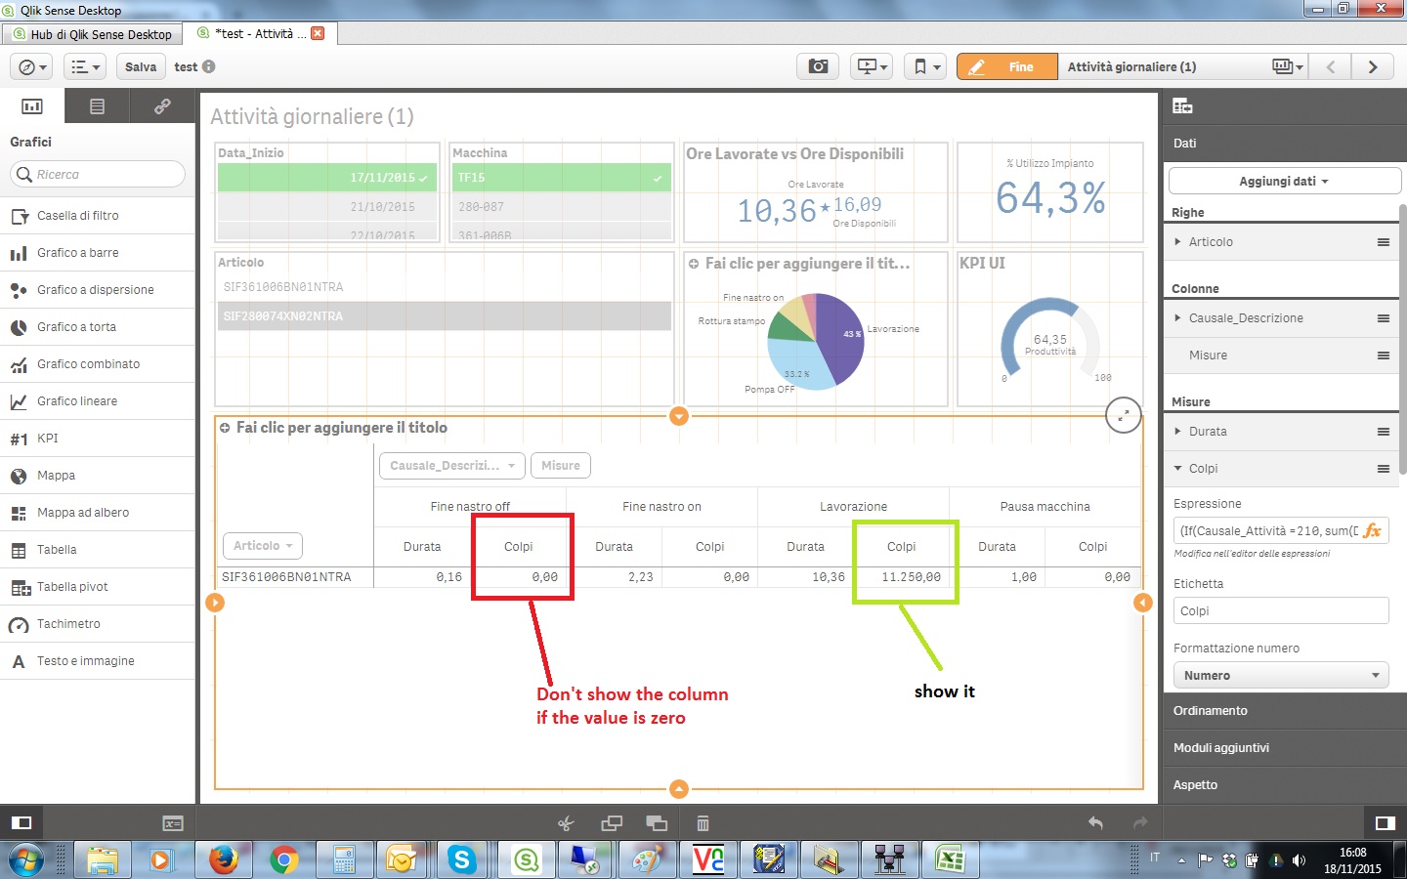Open Skype from the taskbar
1407x879 pixels.
click(462, 859)
